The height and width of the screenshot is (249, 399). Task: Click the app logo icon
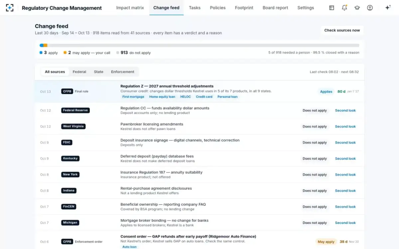tap(10, 8)
